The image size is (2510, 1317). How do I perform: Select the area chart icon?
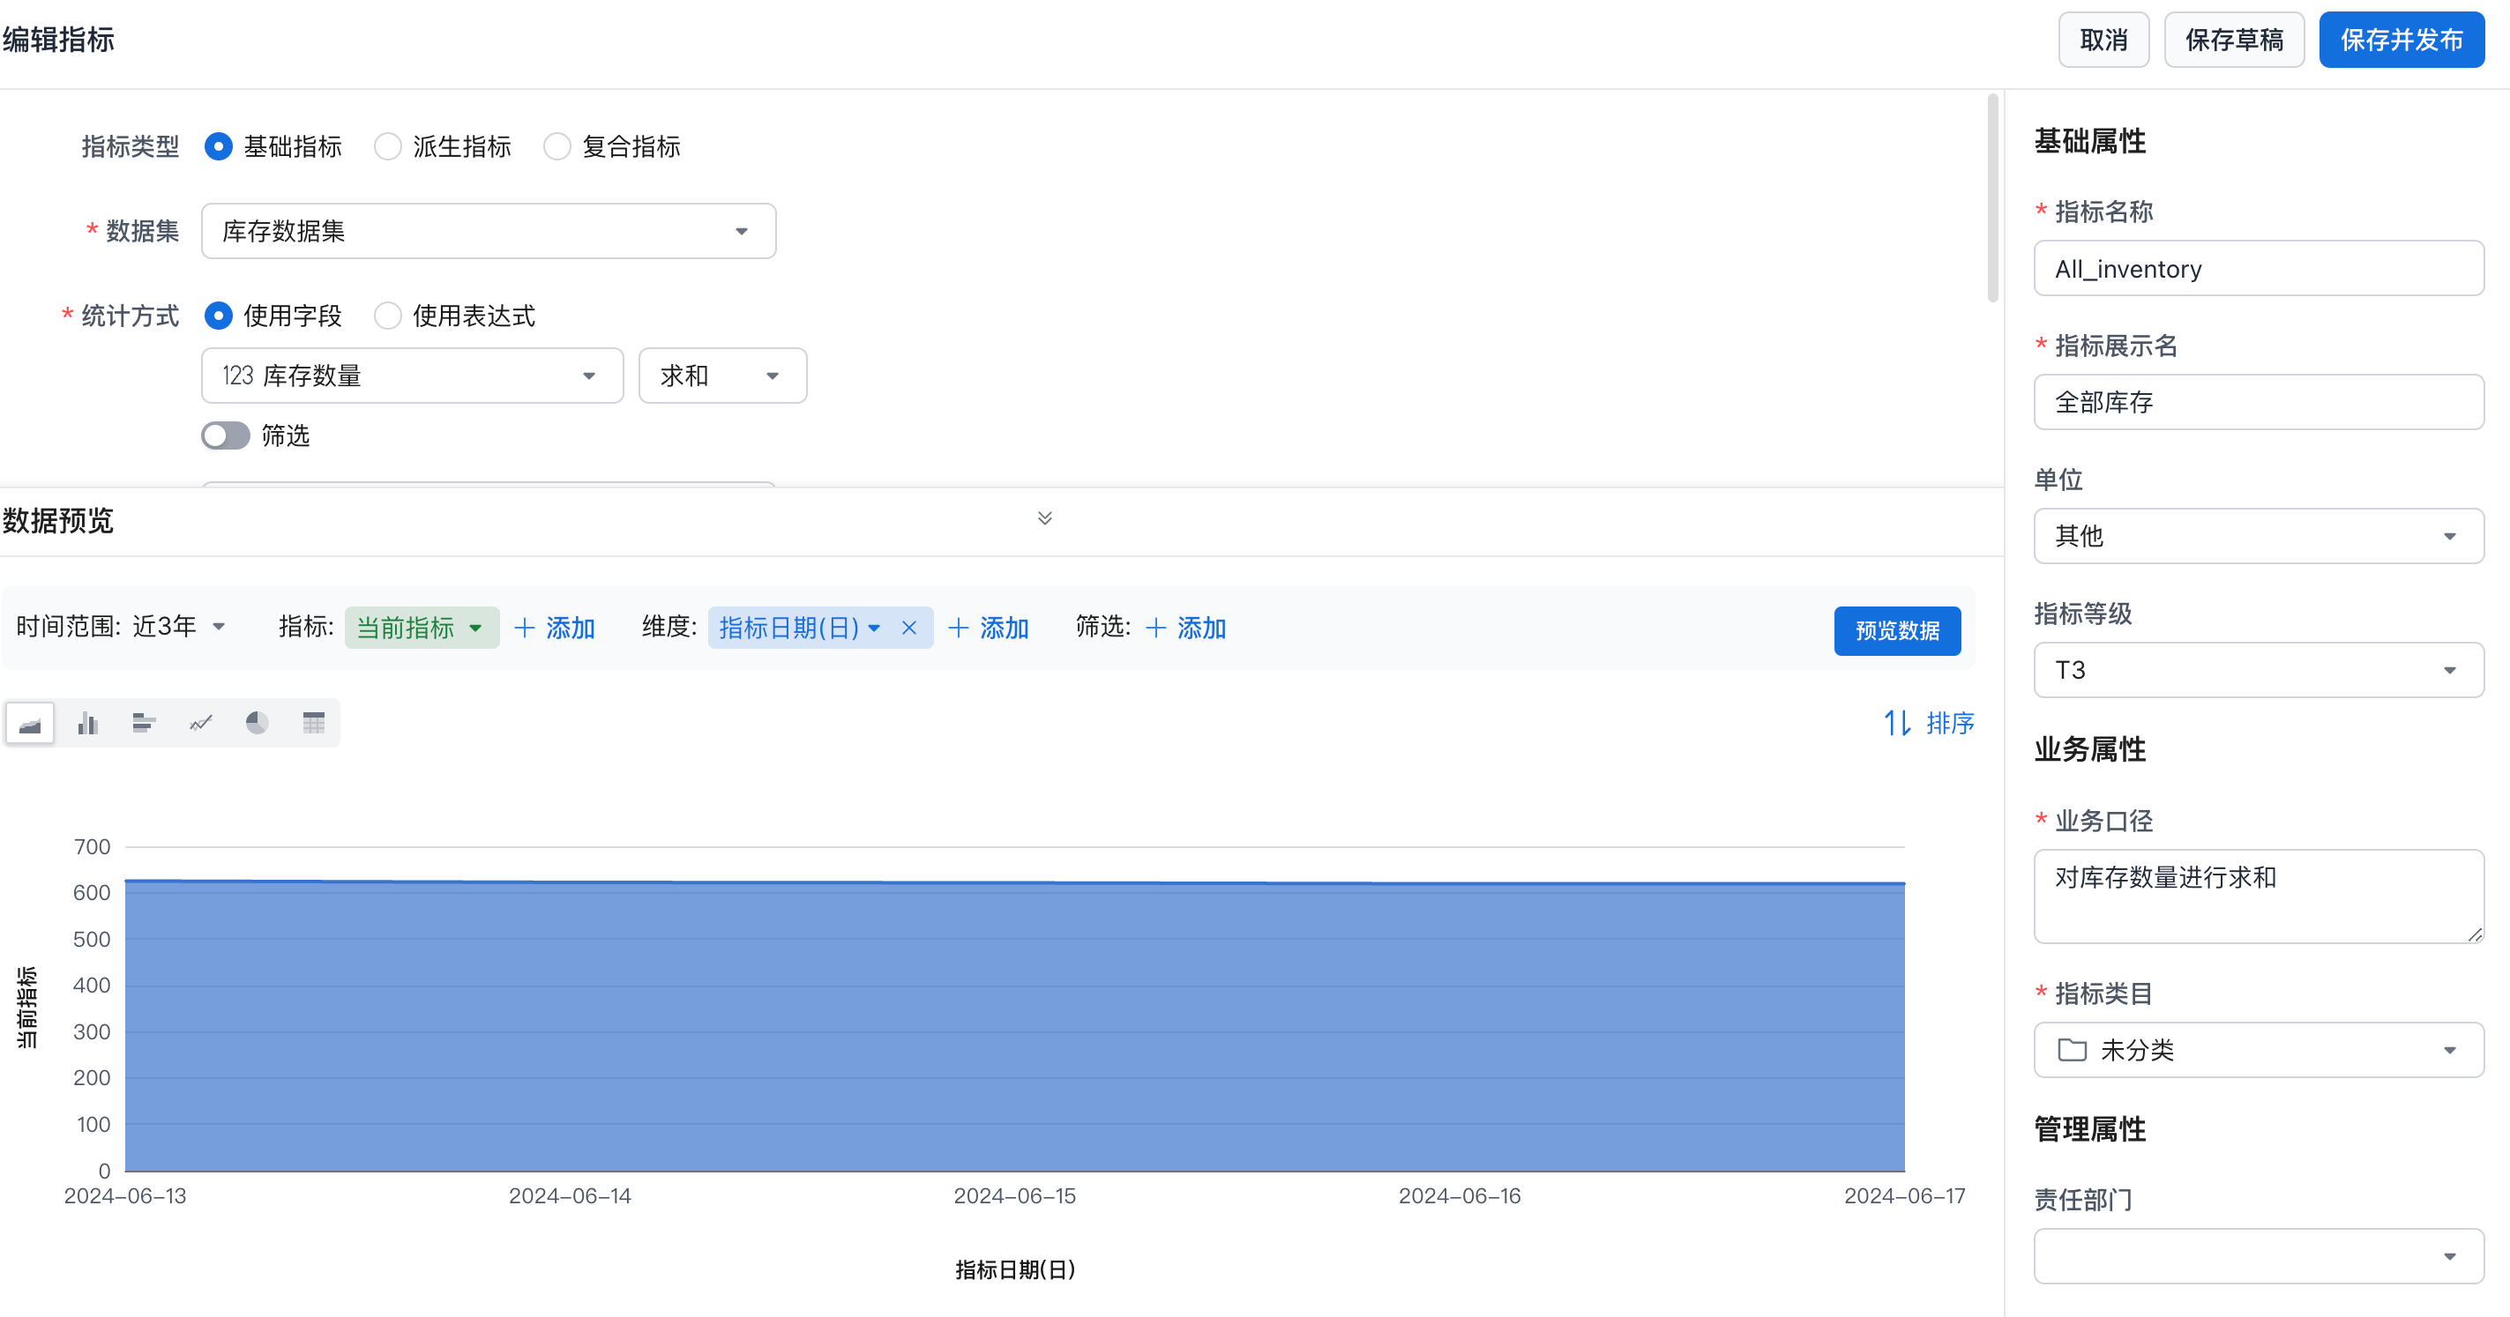(x=30, y=723)
